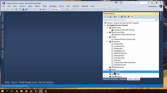
Task: Switch to the Properties tab
Action: [x=123, y=79]
